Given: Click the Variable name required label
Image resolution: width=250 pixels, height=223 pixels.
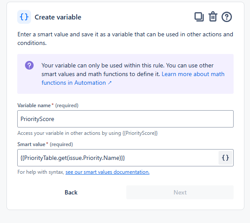Looking at the screenshot, I should pyautogui.click(x=48, y=105).
